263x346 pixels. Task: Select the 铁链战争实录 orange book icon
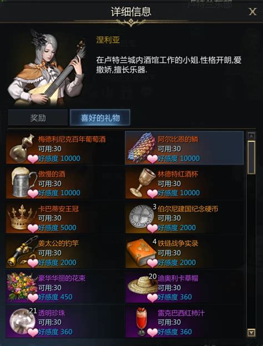141,252
